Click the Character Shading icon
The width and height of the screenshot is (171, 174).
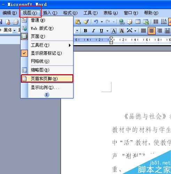click(122, 31)
